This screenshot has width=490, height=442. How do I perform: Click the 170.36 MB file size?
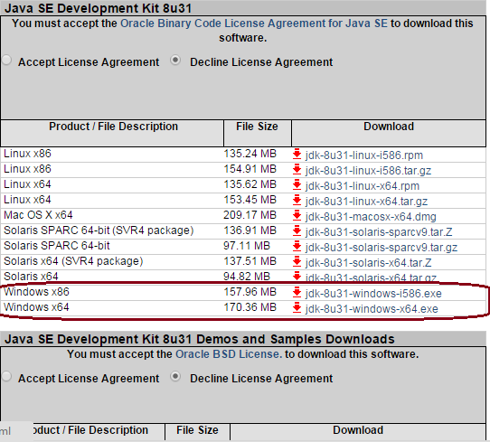(250, 307)
